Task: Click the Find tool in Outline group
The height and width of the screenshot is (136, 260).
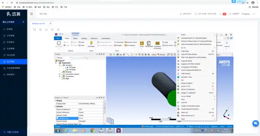Action: pyautogui.click(x=81, y=42)
